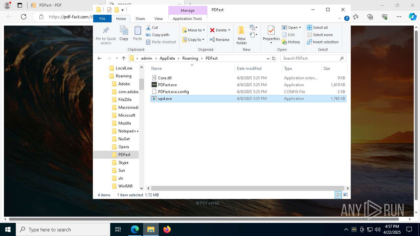Click Paste shortcut in ribbon
Image resolution: width=420 pixels, height=236 pixels.
(161, 42)
